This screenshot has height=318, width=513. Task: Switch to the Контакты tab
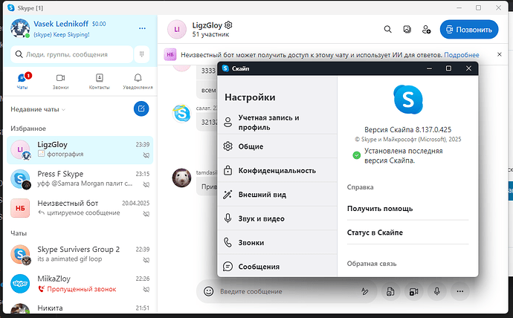[x=99, y=81]
